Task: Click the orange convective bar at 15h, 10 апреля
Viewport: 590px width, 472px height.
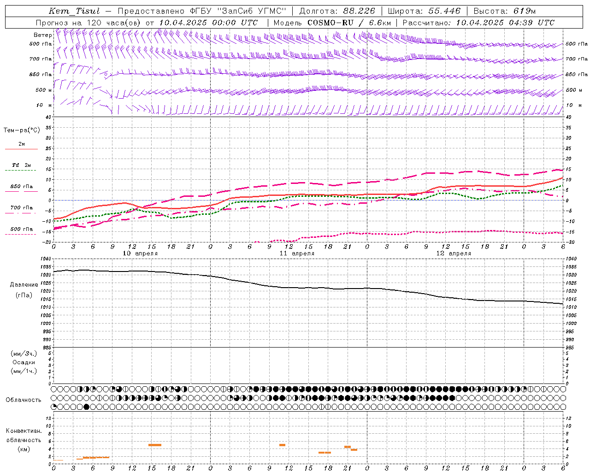Action: pyautogui.click(x=155, y=445)
